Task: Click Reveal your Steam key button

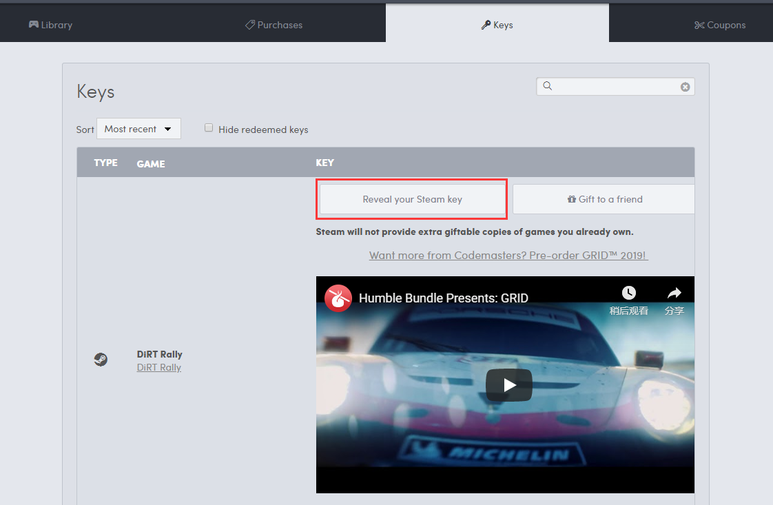Action: [411, 199]
